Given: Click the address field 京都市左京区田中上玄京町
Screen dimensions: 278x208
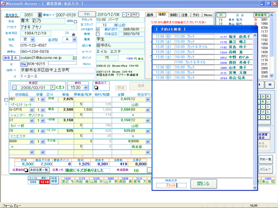Looking at the screenshot, I should pos(58,70).
